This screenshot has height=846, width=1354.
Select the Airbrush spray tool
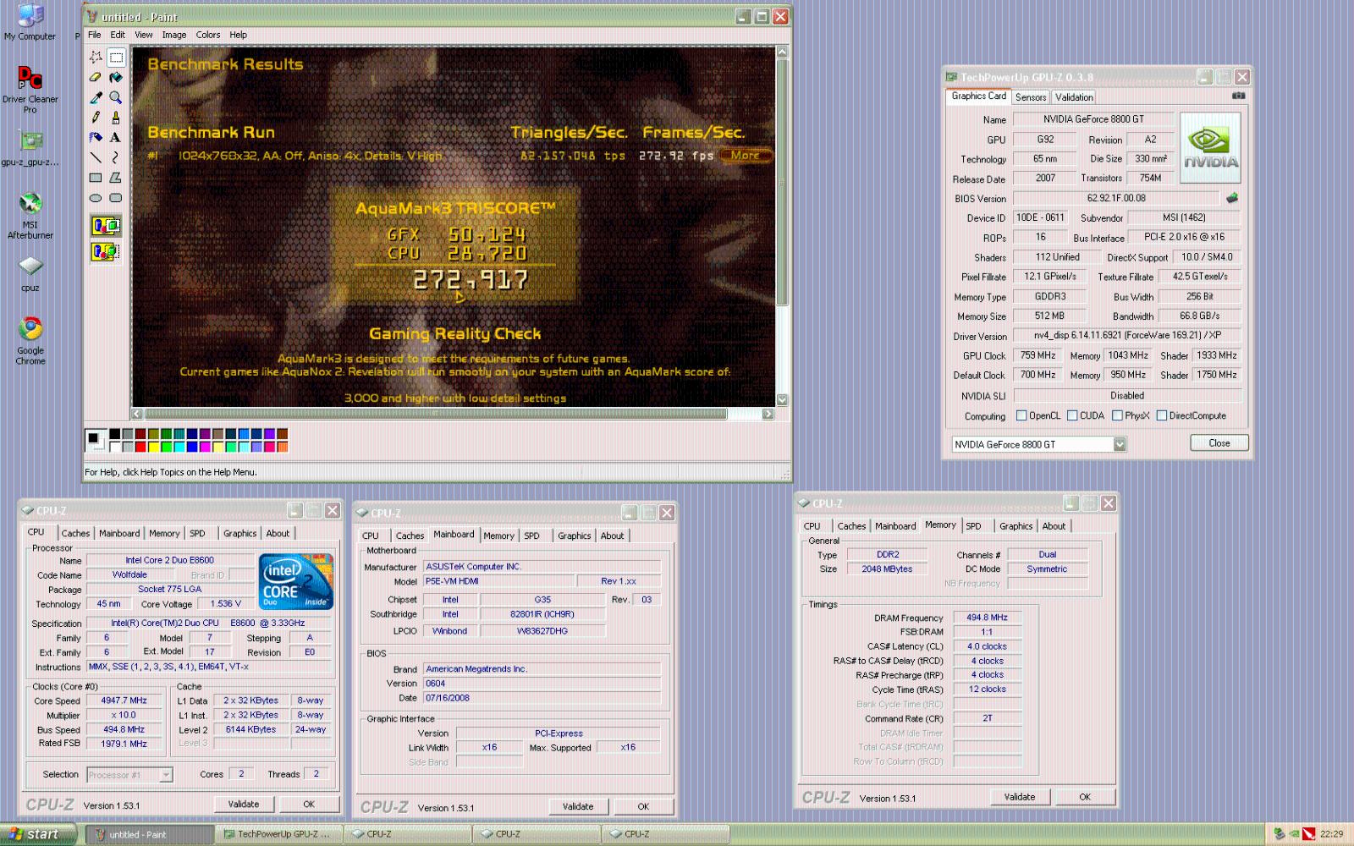(96, 137)
